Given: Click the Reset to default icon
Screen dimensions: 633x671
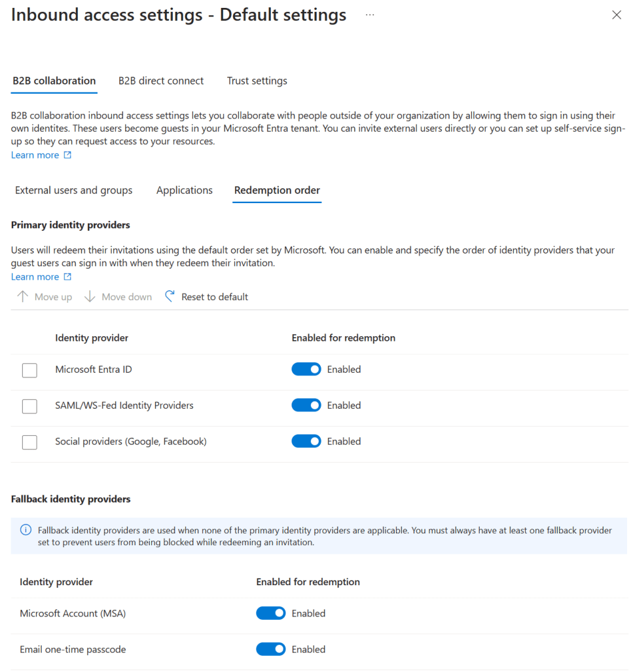Looking at the screenshot, I should [170, 297].
